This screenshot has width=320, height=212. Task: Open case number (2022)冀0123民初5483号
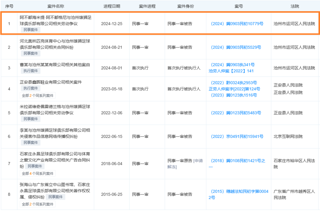point(236,113)
